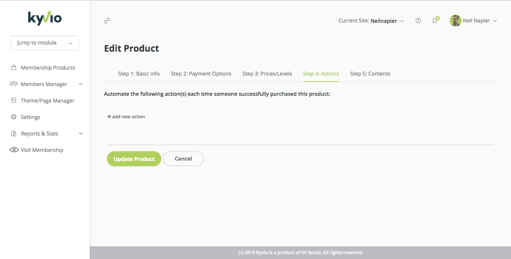
Task: Click the add new action link
Action: (126, 117)
